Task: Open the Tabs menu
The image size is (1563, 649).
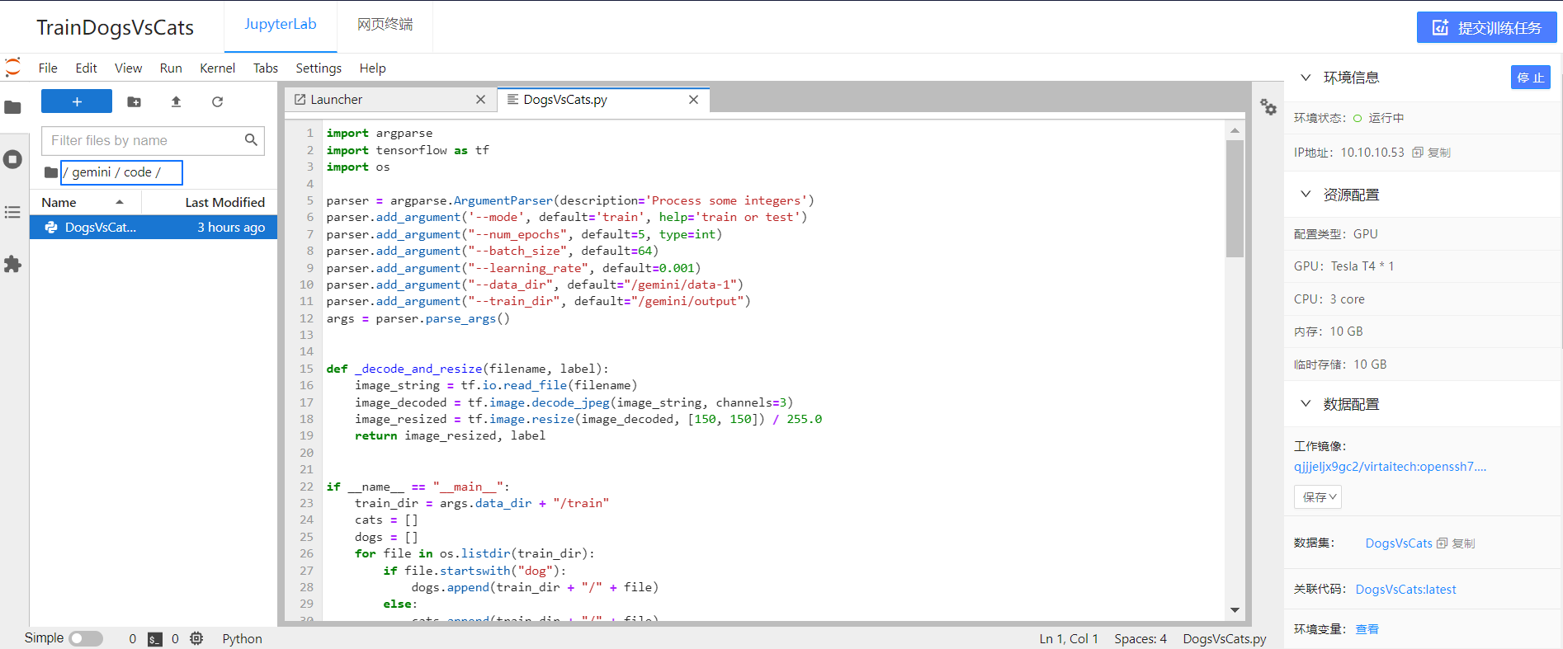Action: (265, 68)
